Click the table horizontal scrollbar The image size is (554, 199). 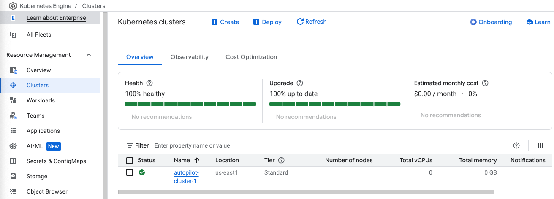pyautogui.click(x=306, y=191)
